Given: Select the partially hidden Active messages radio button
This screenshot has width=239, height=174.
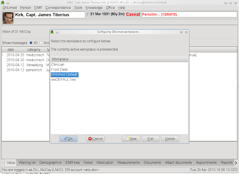Looking at the screenshot, I should pyautogui.click(x=41, y=43).
